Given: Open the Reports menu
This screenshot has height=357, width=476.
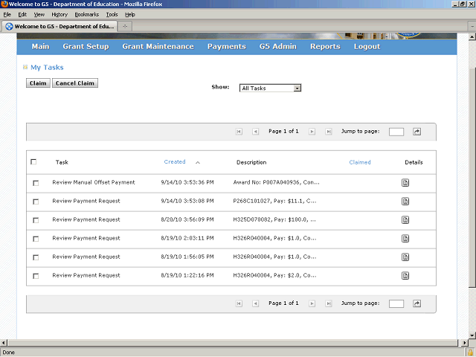Looking at the screenshot, I should point(325,46).
